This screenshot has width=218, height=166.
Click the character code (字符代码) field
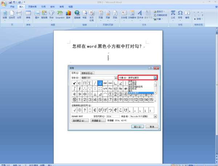click(x=113, y=116)
